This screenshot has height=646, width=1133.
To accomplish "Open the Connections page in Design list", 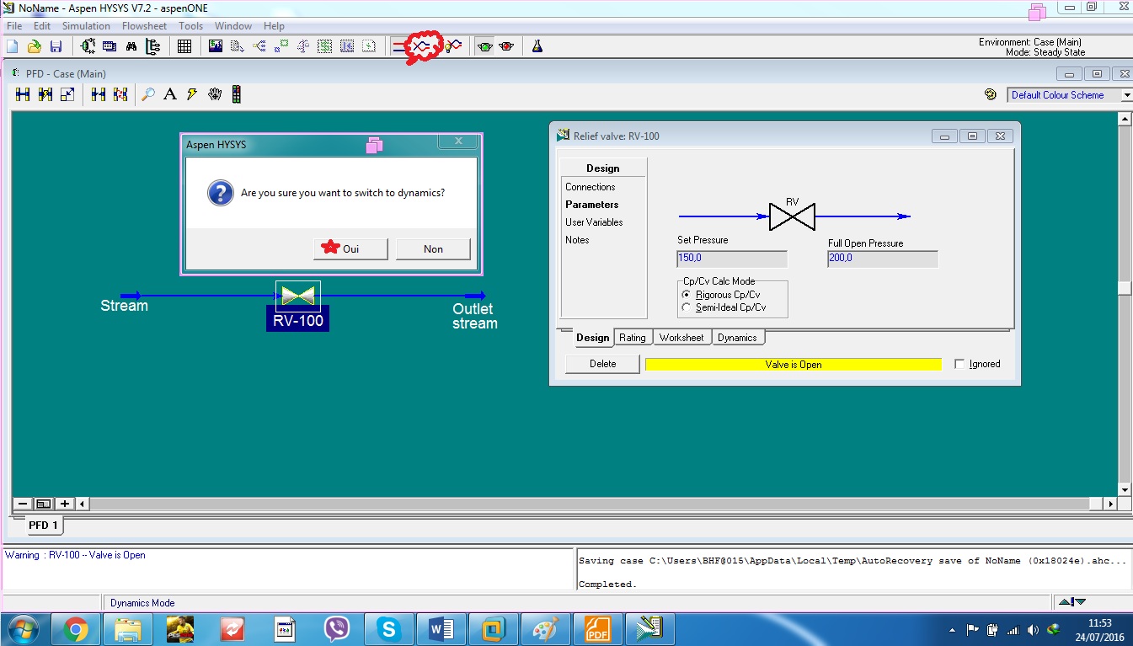I will [x=591, y=187].
